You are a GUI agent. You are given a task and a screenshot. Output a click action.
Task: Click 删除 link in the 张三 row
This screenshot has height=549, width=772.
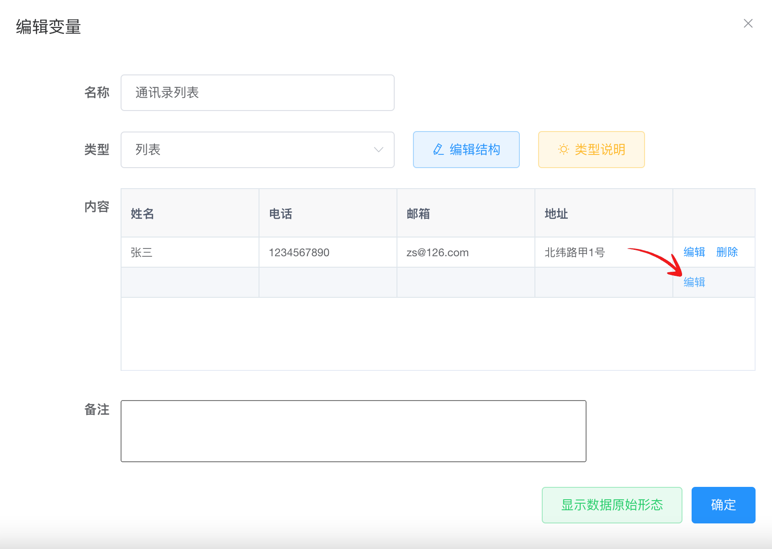(727, 252)
